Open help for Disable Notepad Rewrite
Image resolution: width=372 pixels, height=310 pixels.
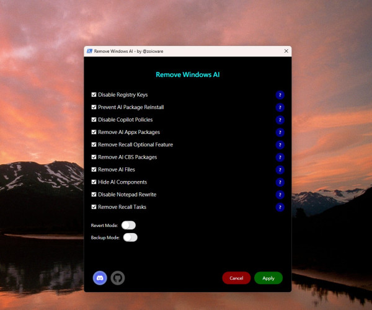280,195
